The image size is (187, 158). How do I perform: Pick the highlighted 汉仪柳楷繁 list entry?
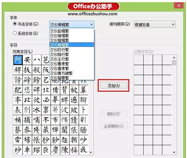72,45
